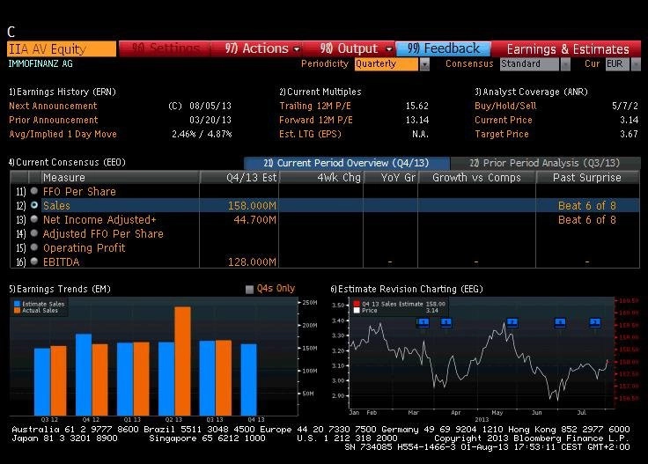Click Beat 6 of 8 in Net Income row
The width and height of the screenshot is (648, 464).
587,220
